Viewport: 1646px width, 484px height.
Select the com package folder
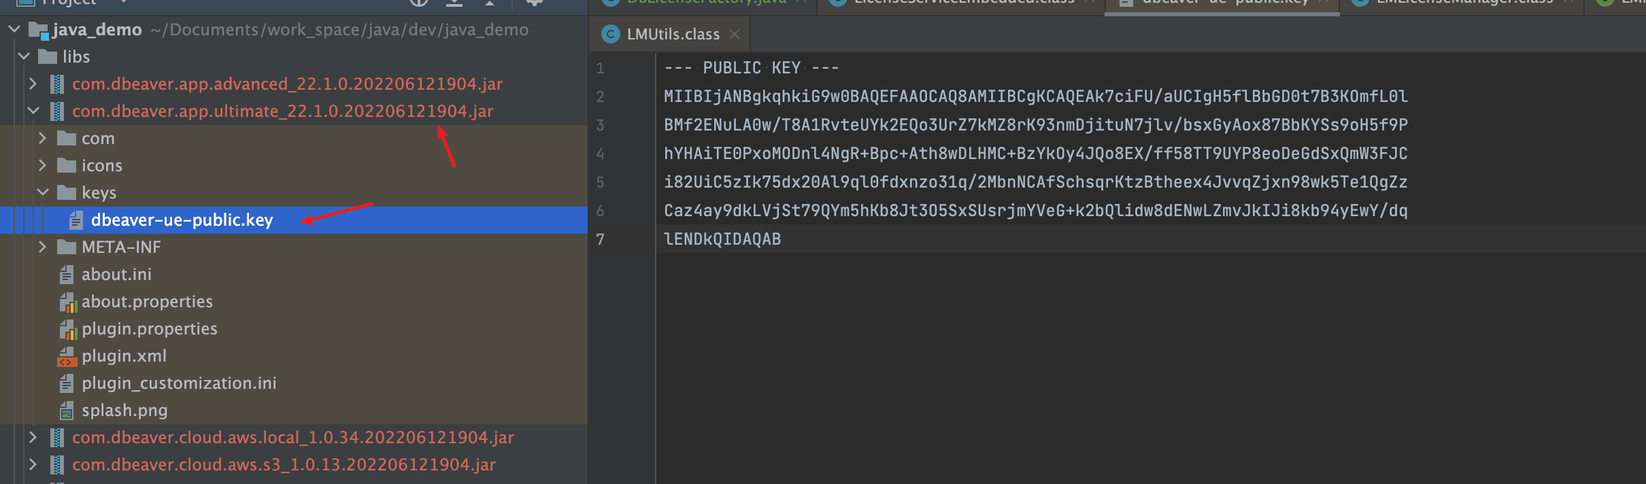click(x=98, y=139)
